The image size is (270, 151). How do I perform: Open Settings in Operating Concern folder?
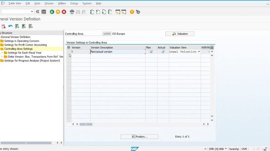(22, 41)
